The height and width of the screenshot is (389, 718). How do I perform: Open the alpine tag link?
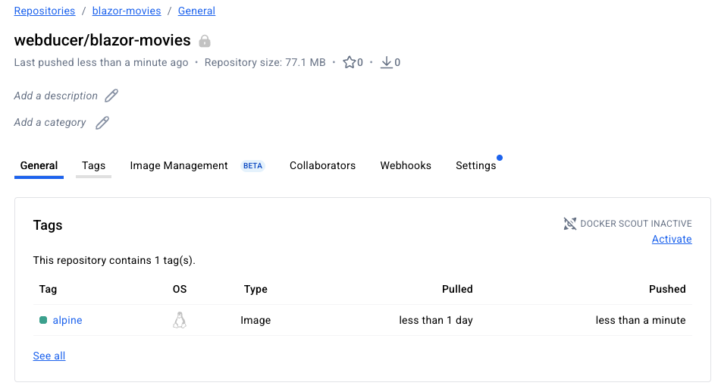click(67, 321)
